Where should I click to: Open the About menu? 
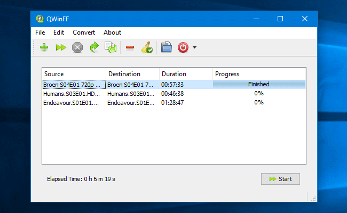tap(113, 32)
